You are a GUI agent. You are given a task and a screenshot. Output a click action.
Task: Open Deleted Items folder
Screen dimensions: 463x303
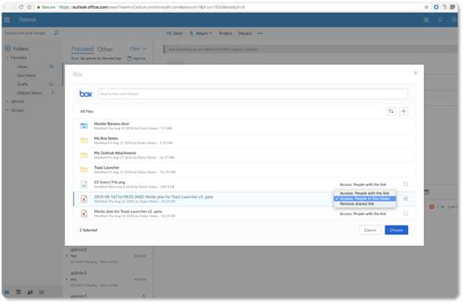pyautogui.click(x=29, y=93)
